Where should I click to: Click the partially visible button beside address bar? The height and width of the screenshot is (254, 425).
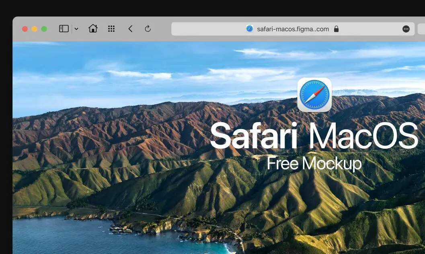point(421,29)
